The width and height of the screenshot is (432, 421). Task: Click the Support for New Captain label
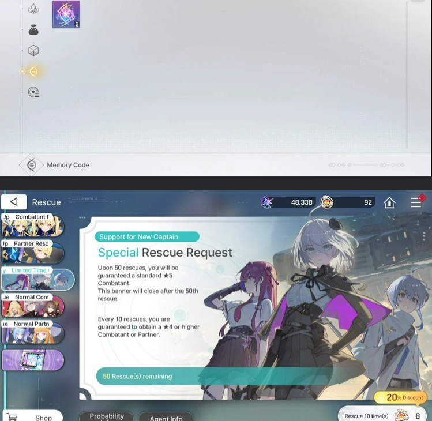point(147,236)
